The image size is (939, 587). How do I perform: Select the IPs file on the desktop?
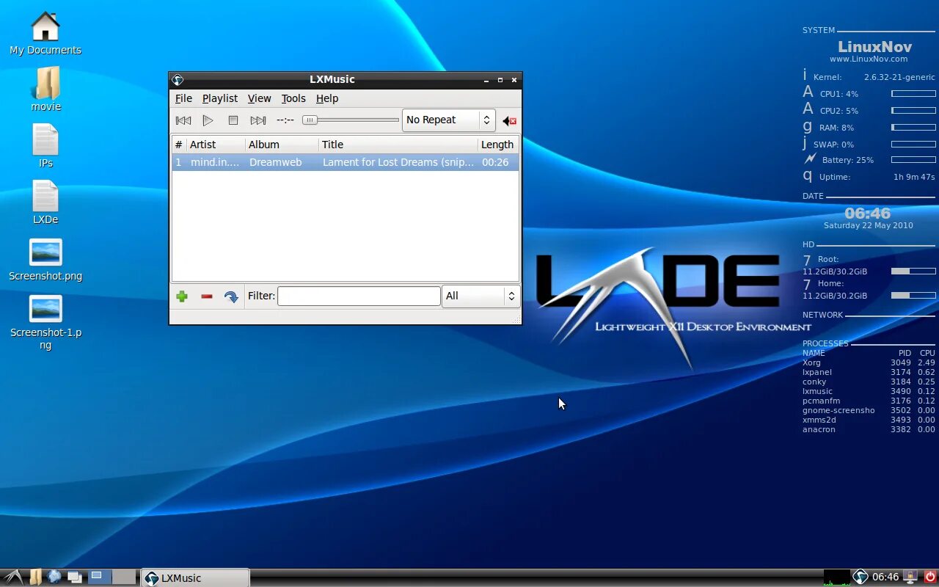[x=45, y=146]
